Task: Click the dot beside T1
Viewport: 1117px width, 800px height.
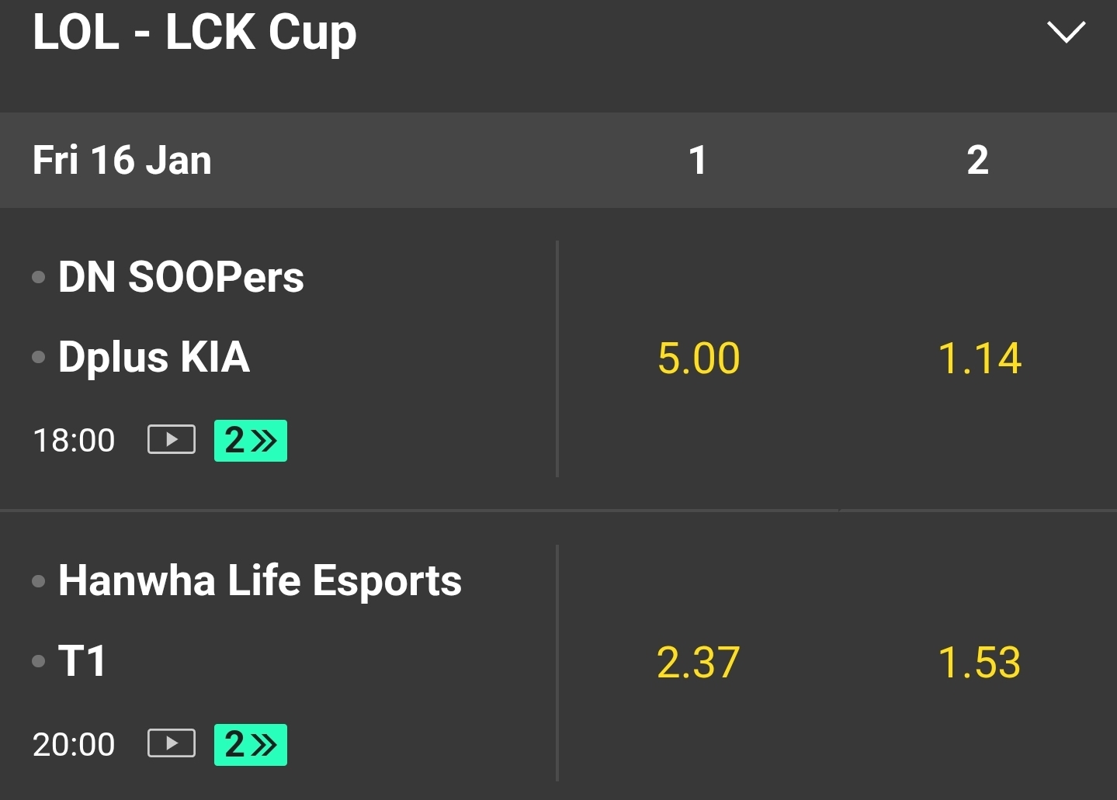Action: coord(39,661)
